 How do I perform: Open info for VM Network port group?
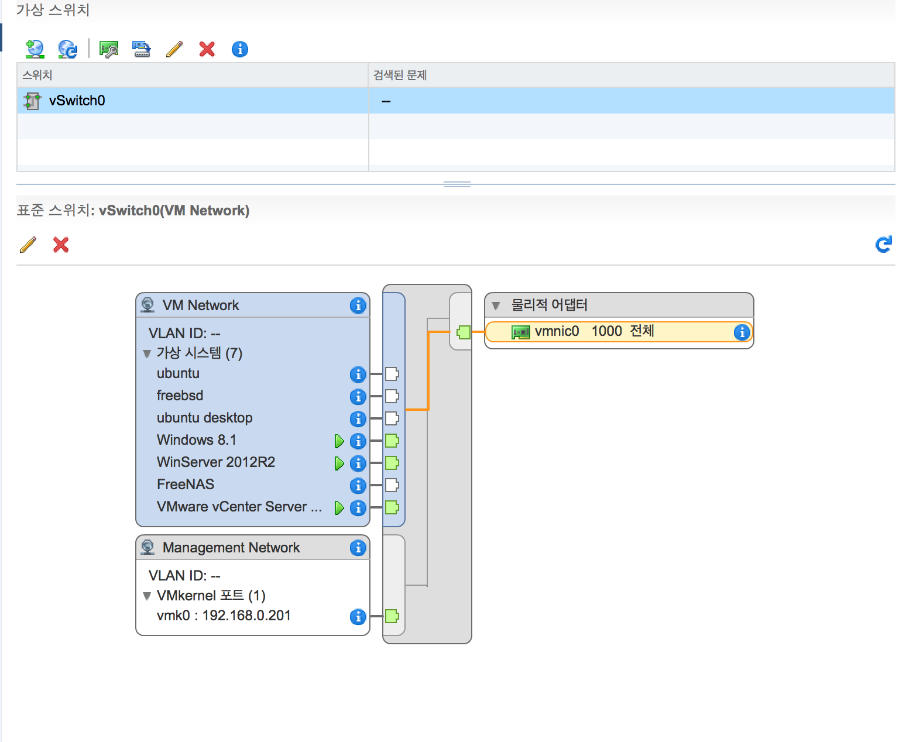[x=358, y=305]
